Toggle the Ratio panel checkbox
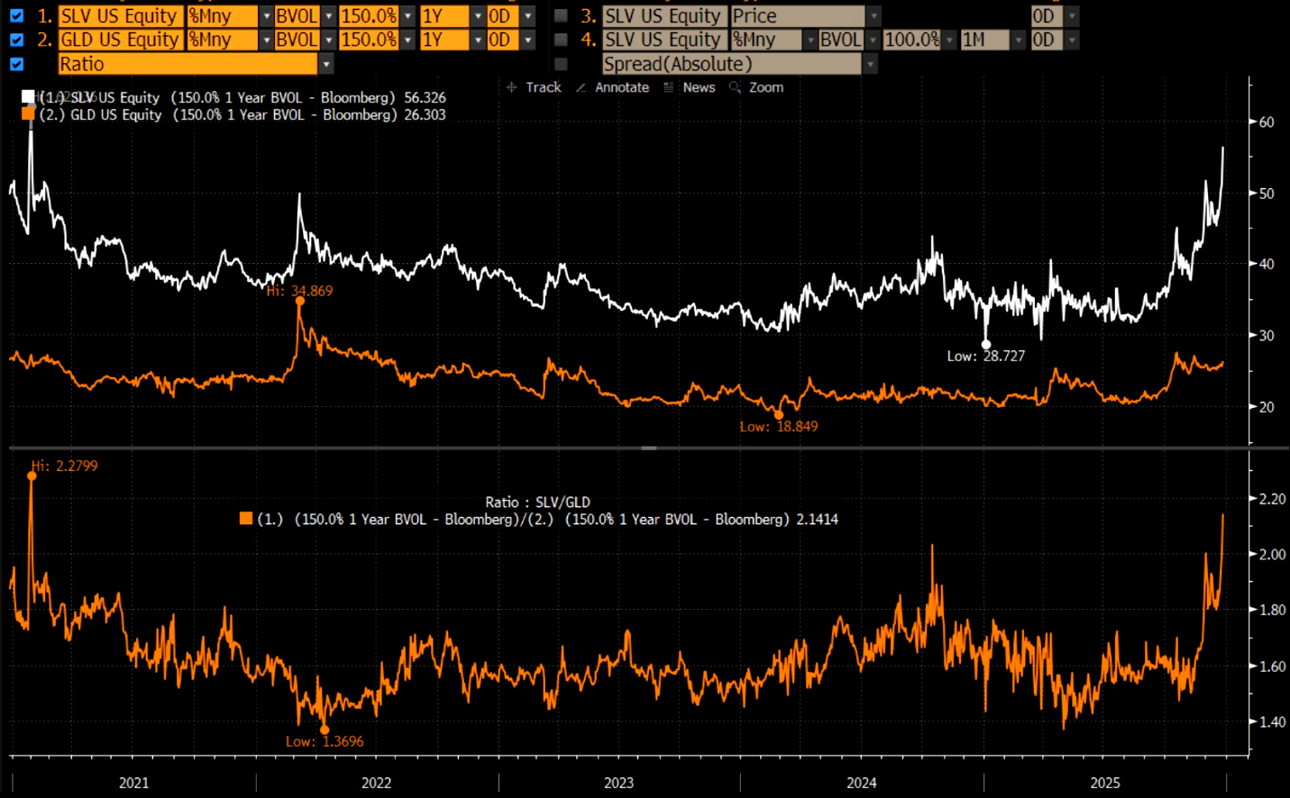This screenshot has height=798, width=1290. click(16, 64)
